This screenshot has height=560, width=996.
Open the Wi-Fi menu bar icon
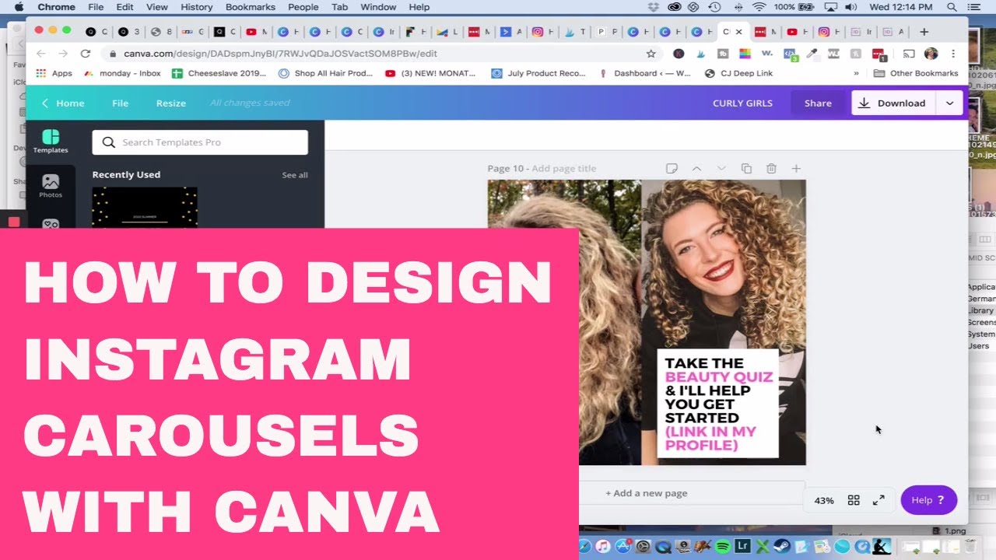tap(759, 7)
